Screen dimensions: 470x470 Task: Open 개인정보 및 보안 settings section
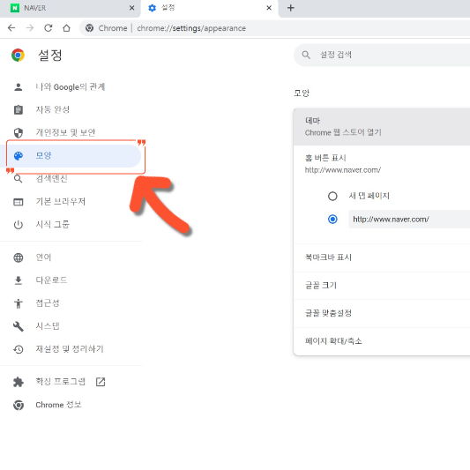[71, 132]
